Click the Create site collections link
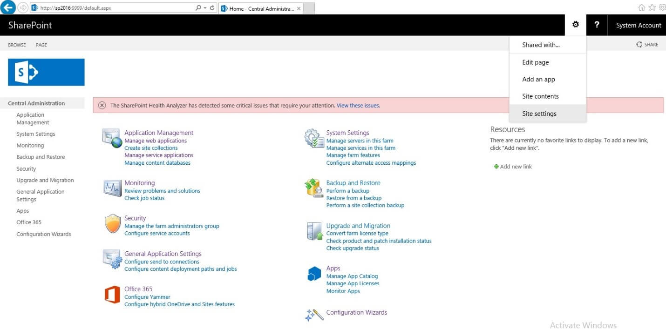This screenshot has height=329, width=666. [x=151, y=148]
